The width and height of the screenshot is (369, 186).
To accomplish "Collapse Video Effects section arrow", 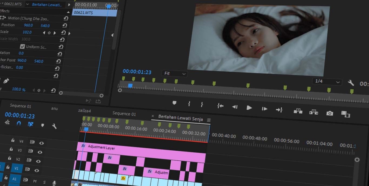I will tap(68, 12).
